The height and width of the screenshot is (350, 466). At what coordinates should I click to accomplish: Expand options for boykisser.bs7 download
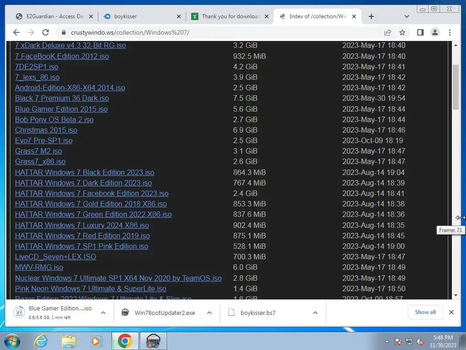click(315, 313)
